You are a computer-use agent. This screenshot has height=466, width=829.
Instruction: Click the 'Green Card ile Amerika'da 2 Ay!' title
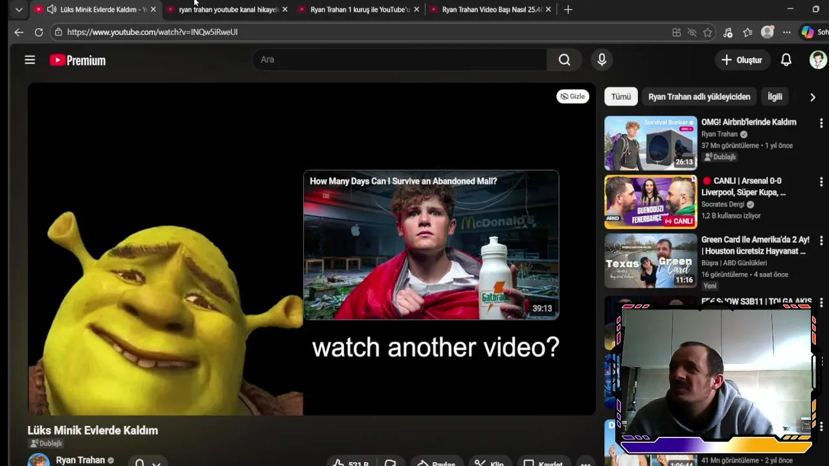[755, 245]
